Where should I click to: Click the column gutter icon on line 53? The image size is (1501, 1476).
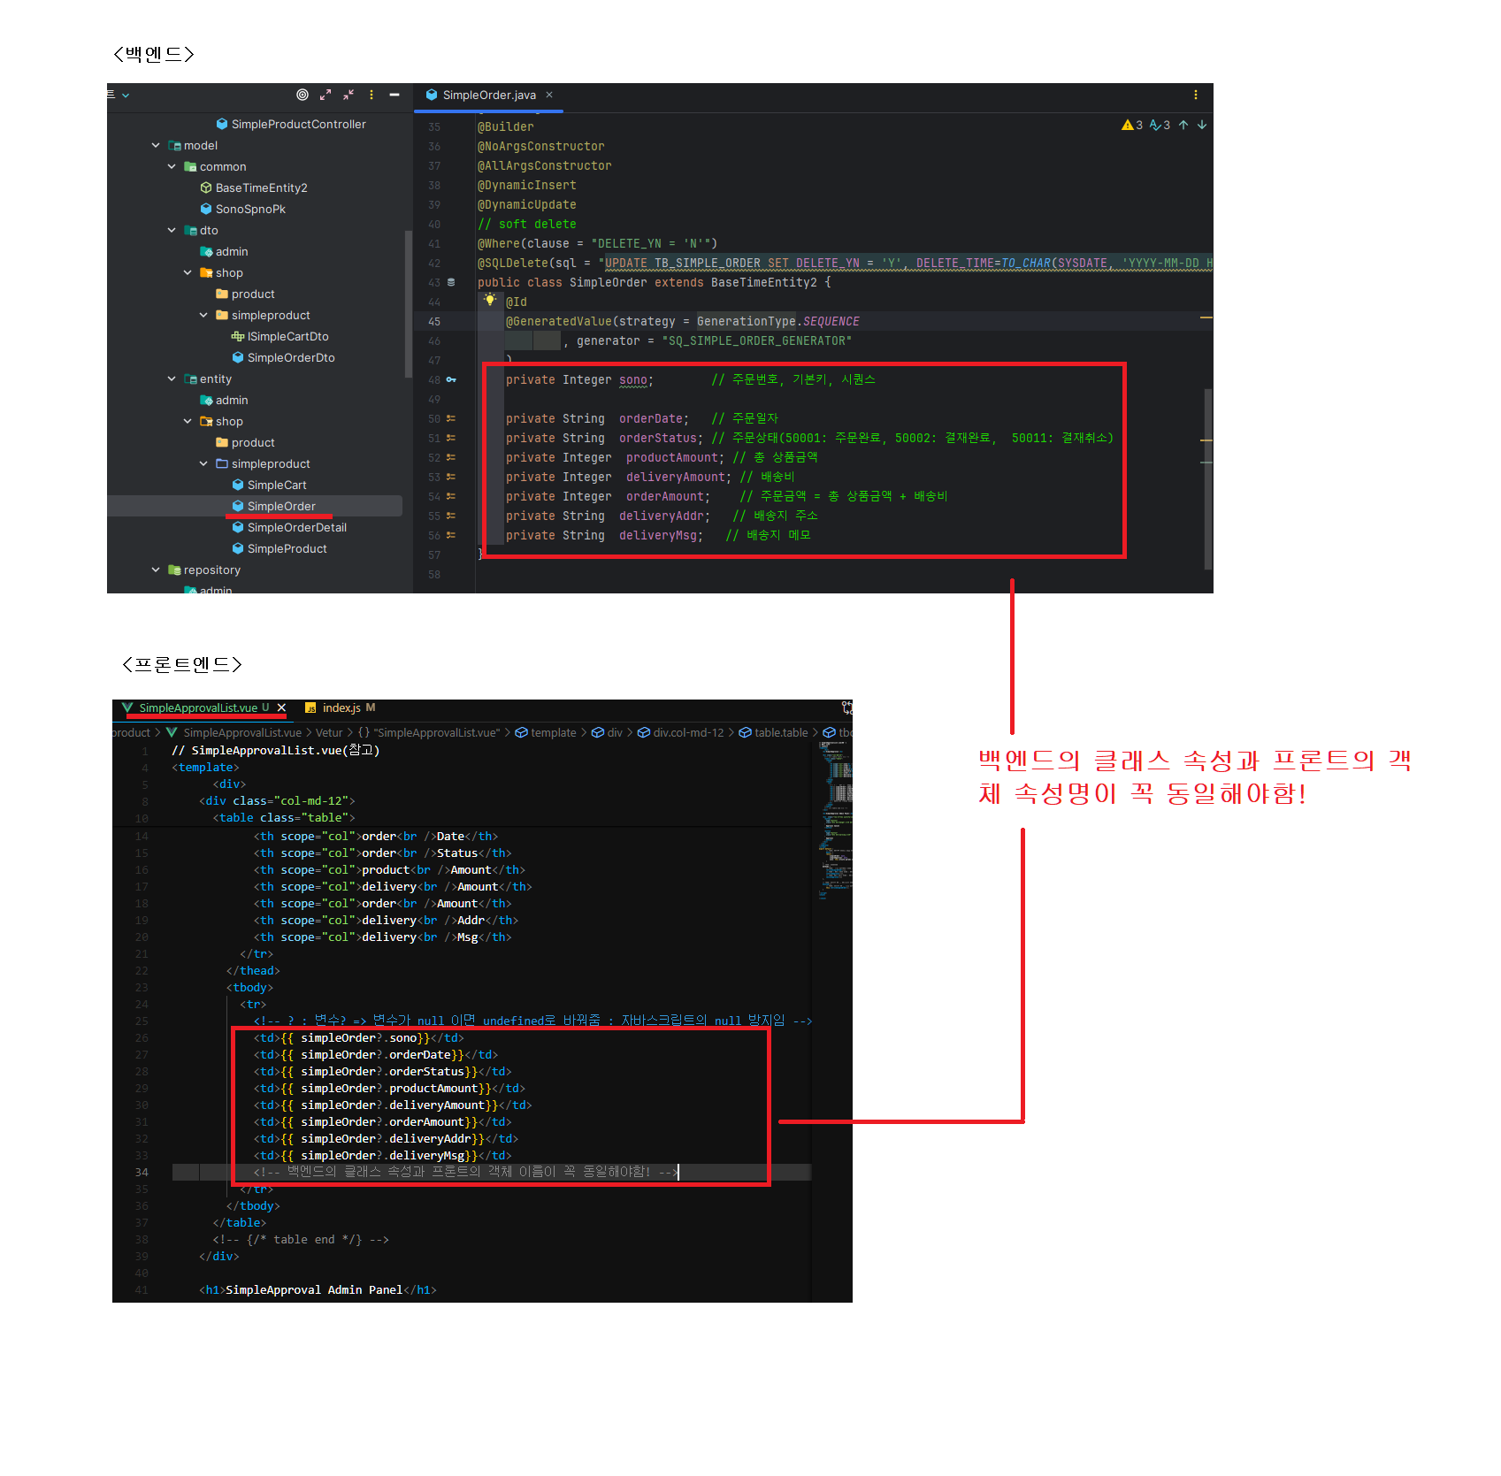451,477
